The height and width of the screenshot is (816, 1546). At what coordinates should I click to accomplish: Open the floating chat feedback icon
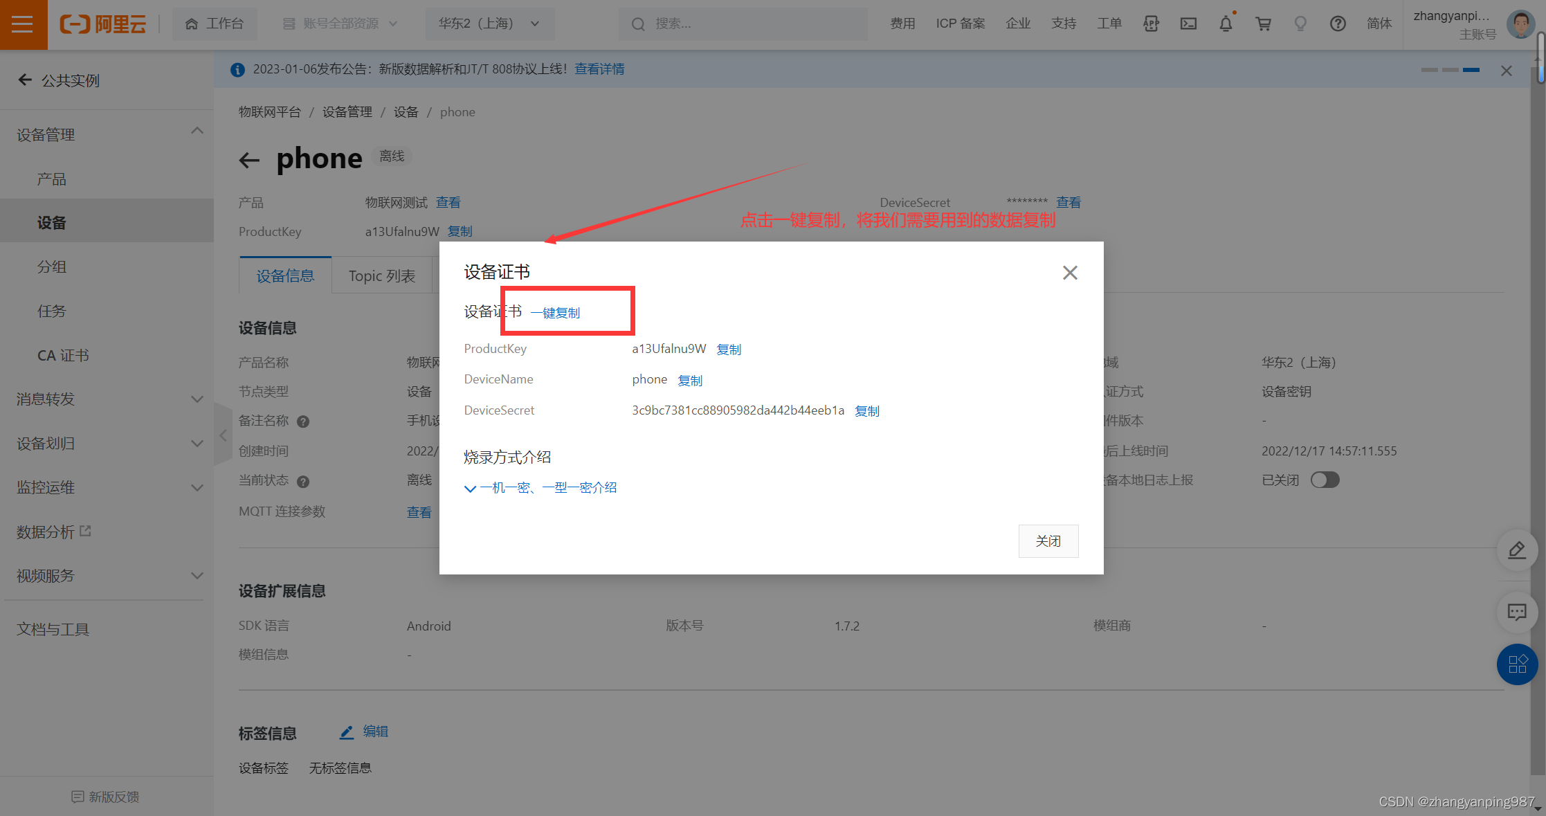(1517, 612)
